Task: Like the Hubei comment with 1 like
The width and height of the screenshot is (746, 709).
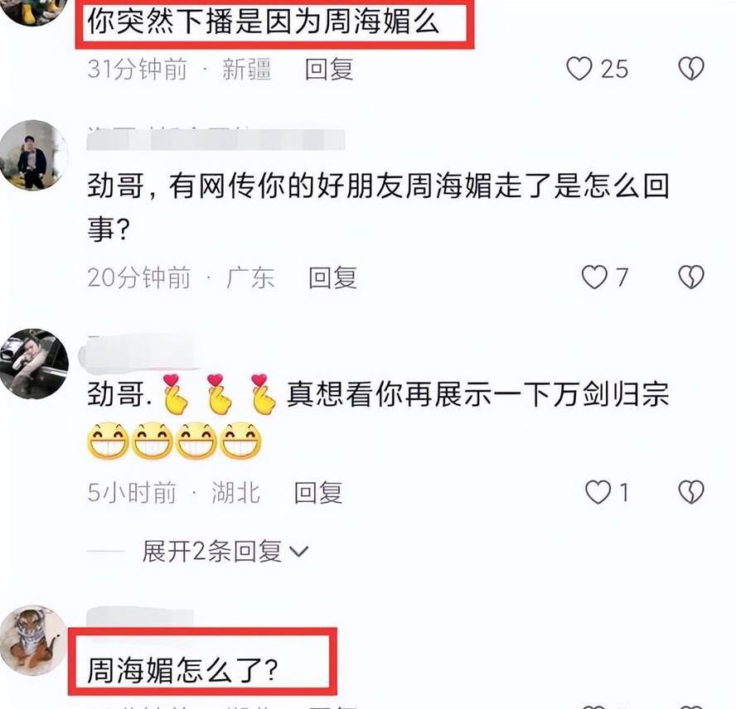Action: 598,492
